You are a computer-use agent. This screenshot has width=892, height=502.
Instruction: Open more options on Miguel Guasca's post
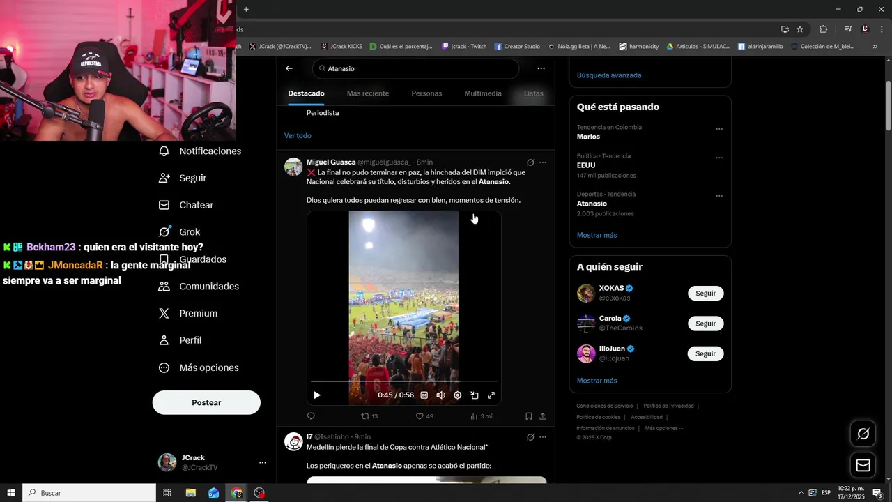point(543,162)
